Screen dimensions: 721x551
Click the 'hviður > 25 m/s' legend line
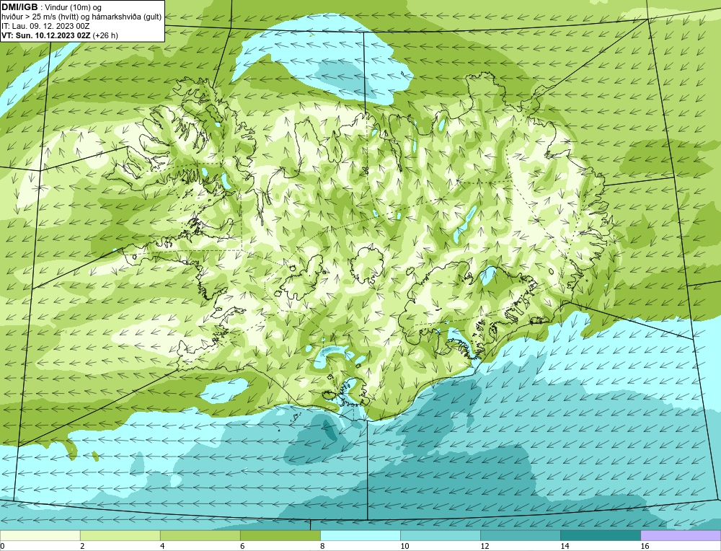pyautogui.click(x=81, y=17)
